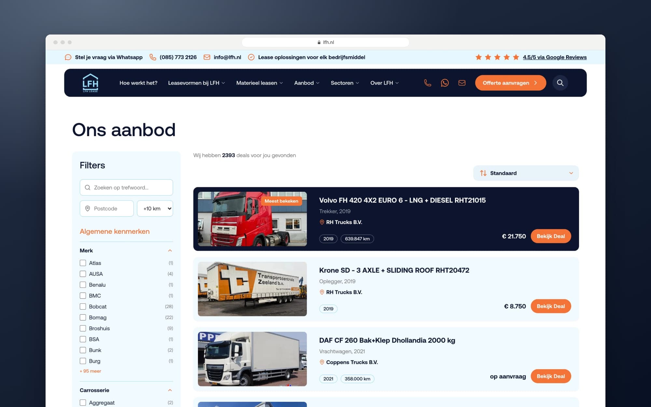
Task: Open the search magnifier button
Action: click(560, 83)
